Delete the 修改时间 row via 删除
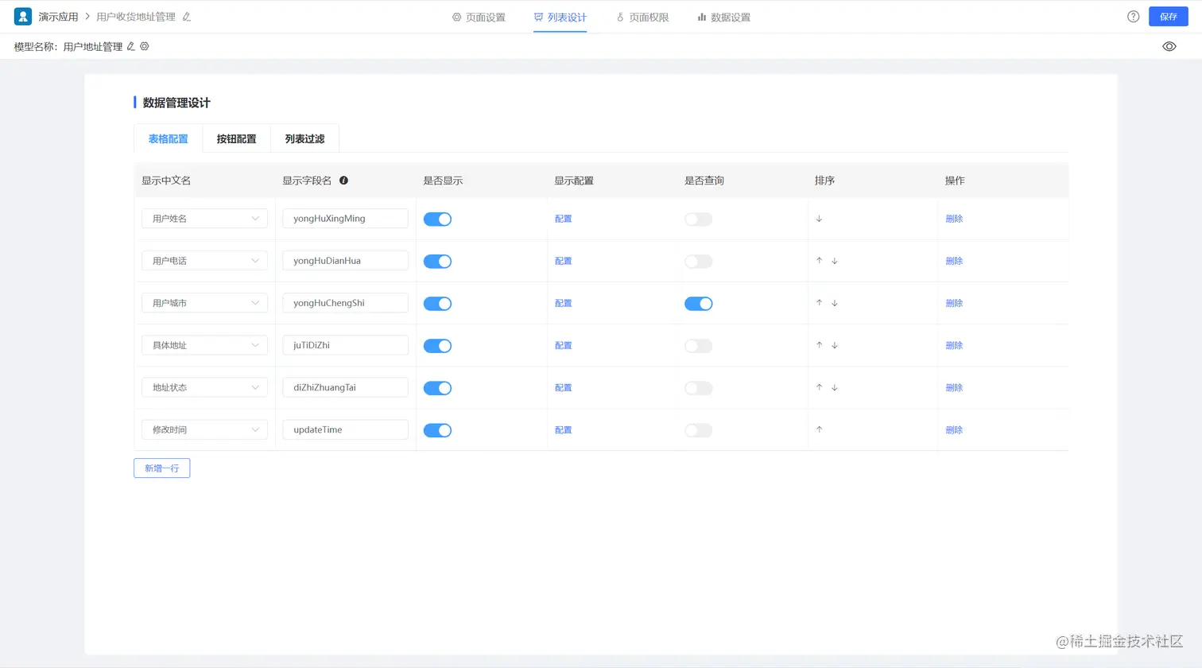1202x668 pixels. click(954, 429)
